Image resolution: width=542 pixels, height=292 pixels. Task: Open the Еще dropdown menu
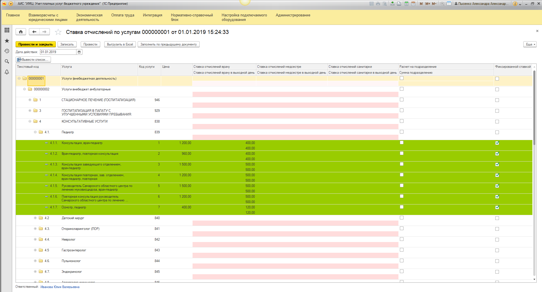click(x=530, y=44)
